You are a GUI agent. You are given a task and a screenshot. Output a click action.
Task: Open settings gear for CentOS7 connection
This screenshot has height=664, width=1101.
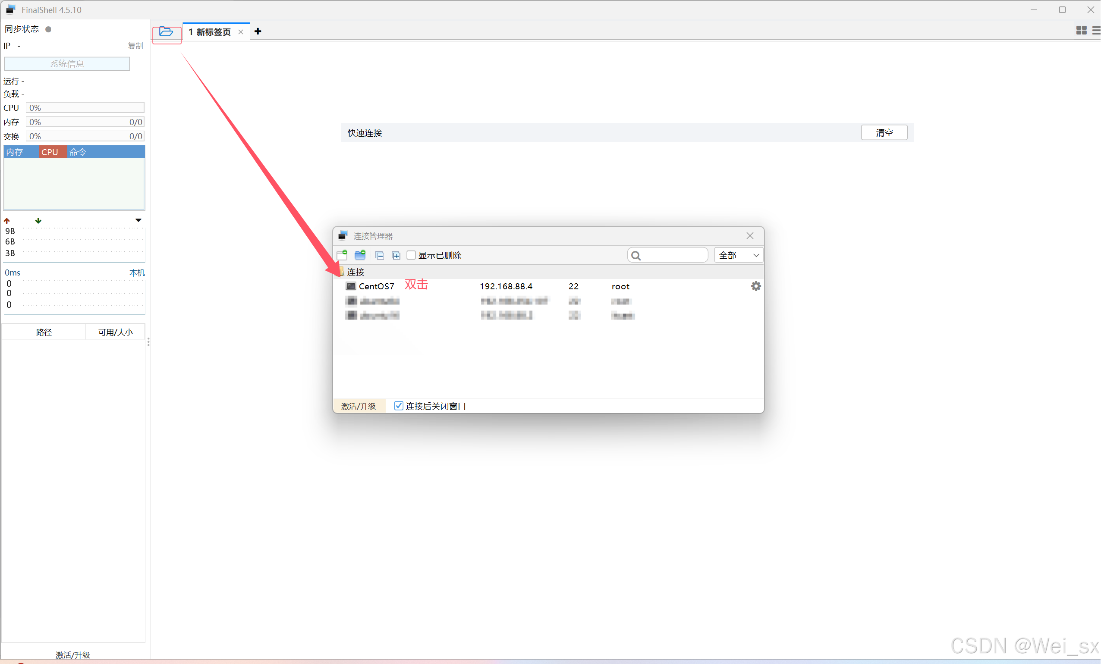(x=755, y=286)
